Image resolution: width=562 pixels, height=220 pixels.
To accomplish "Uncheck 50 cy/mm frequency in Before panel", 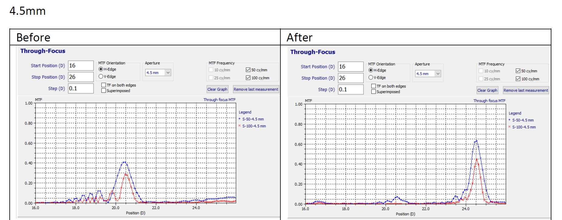I will 248,70.
